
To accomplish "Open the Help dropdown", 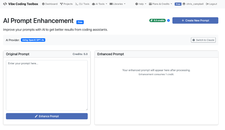I will point(141,4).
